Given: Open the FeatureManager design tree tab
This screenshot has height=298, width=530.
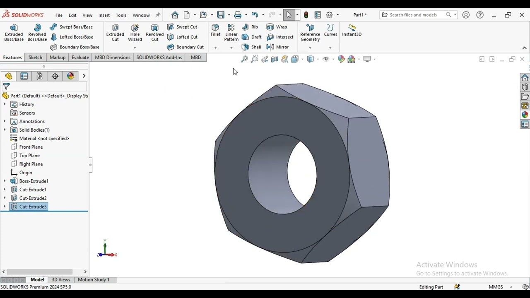Looking at the screenshot, I should (9, 76).
